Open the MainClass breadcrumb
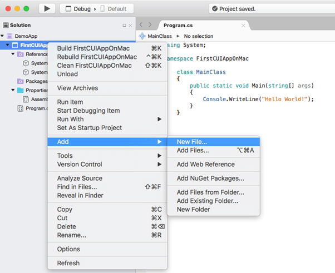The image size is (335, 273). coord(160,36)
